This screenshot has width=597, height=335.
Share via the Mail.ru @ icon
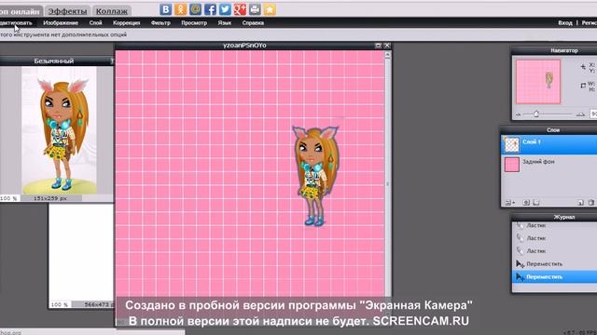pyautogui.click(x=195, y=9)
